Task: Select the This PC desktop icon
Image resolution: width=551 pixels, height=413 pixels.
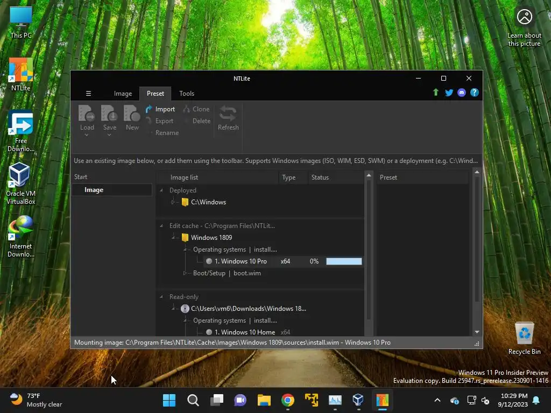Action: 21,22
